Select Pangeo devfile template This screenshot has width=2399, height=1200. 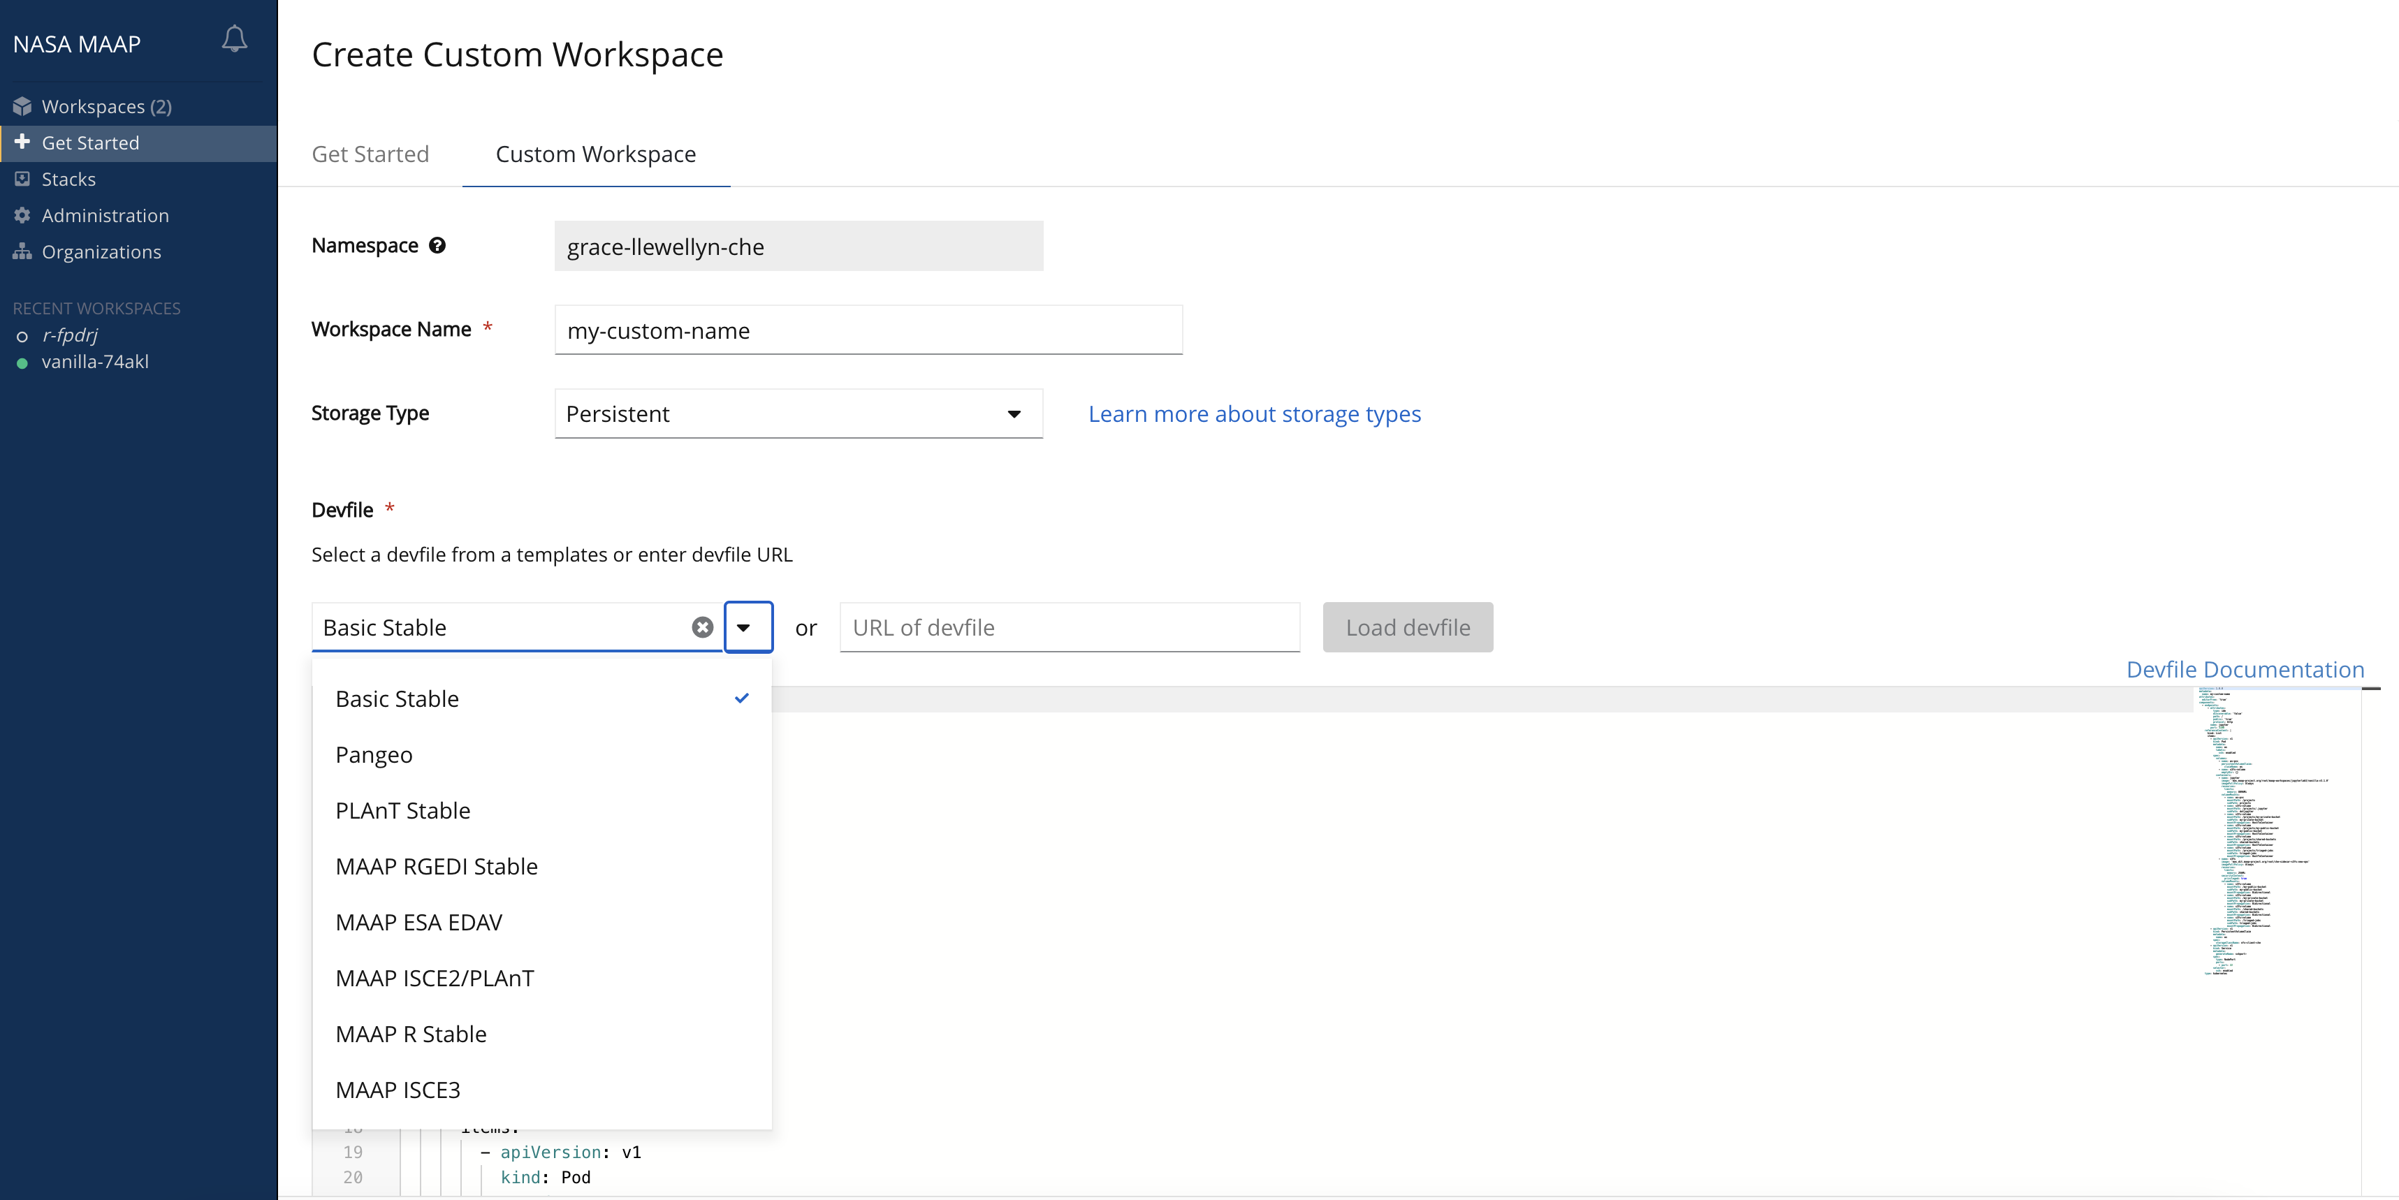pos(542,754)
